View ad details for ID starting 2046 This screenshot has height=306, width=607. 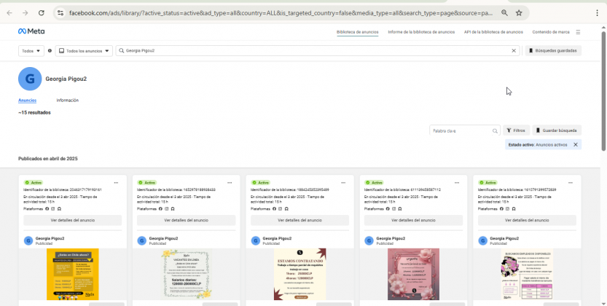(73, 220)
